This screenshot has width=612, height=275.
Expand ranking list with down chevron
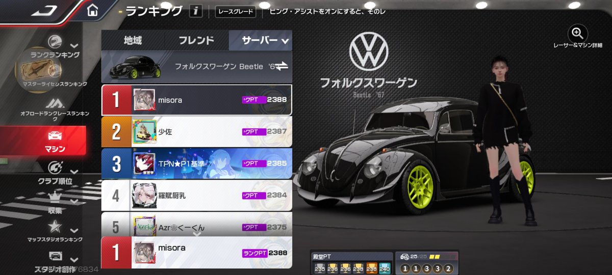pos(196,234)
